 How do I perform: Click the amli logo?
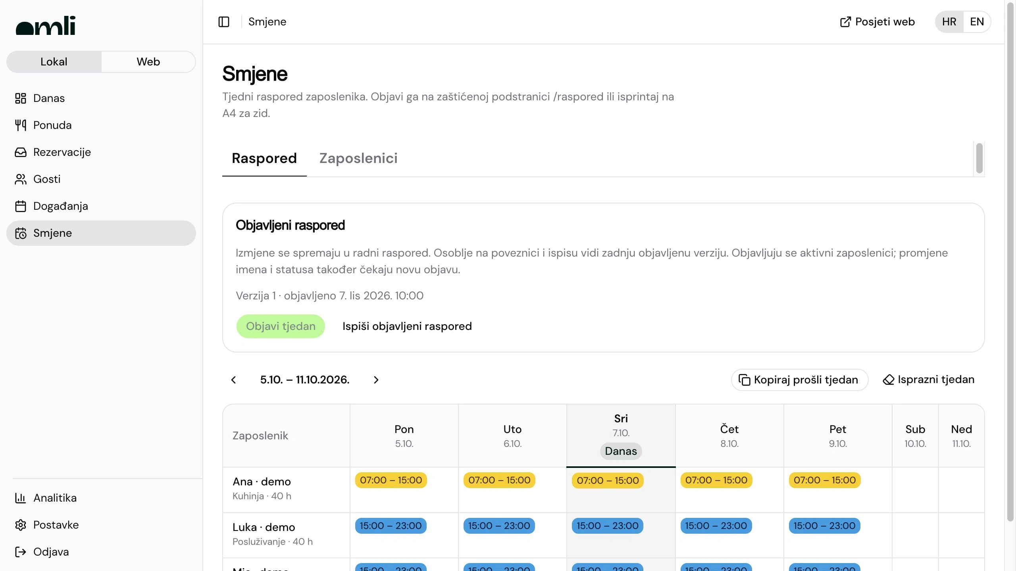[46, 26]
